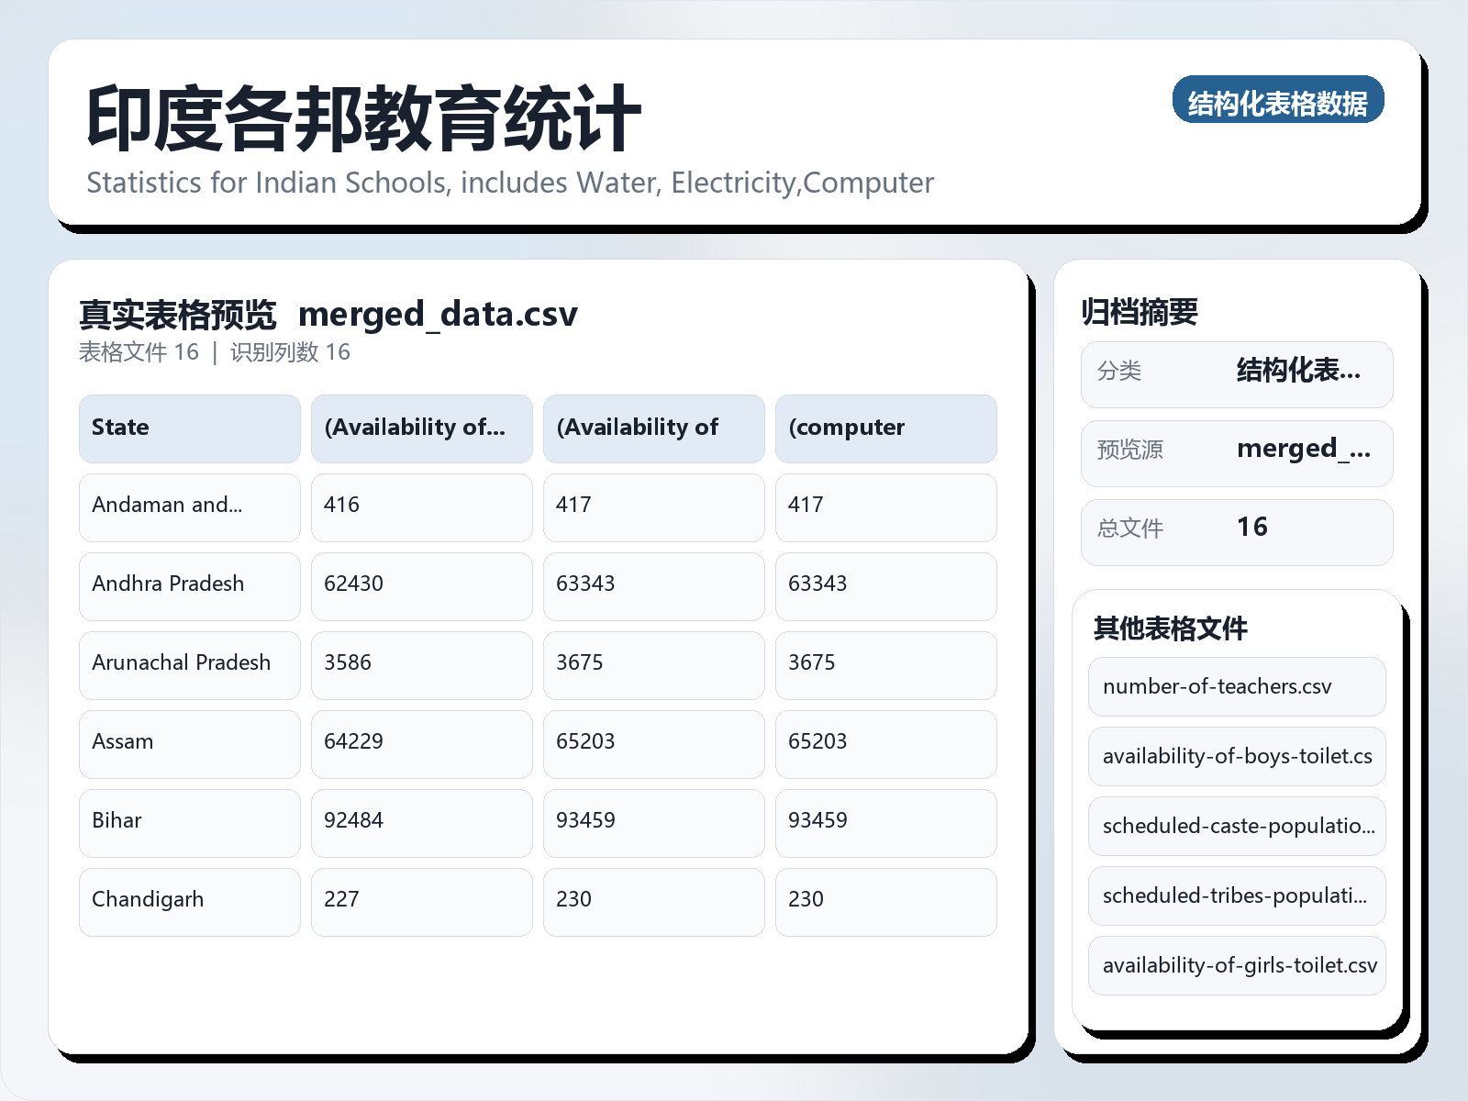Click the 分类 summary row
1468x1101 pixels.
[1236, 373]
